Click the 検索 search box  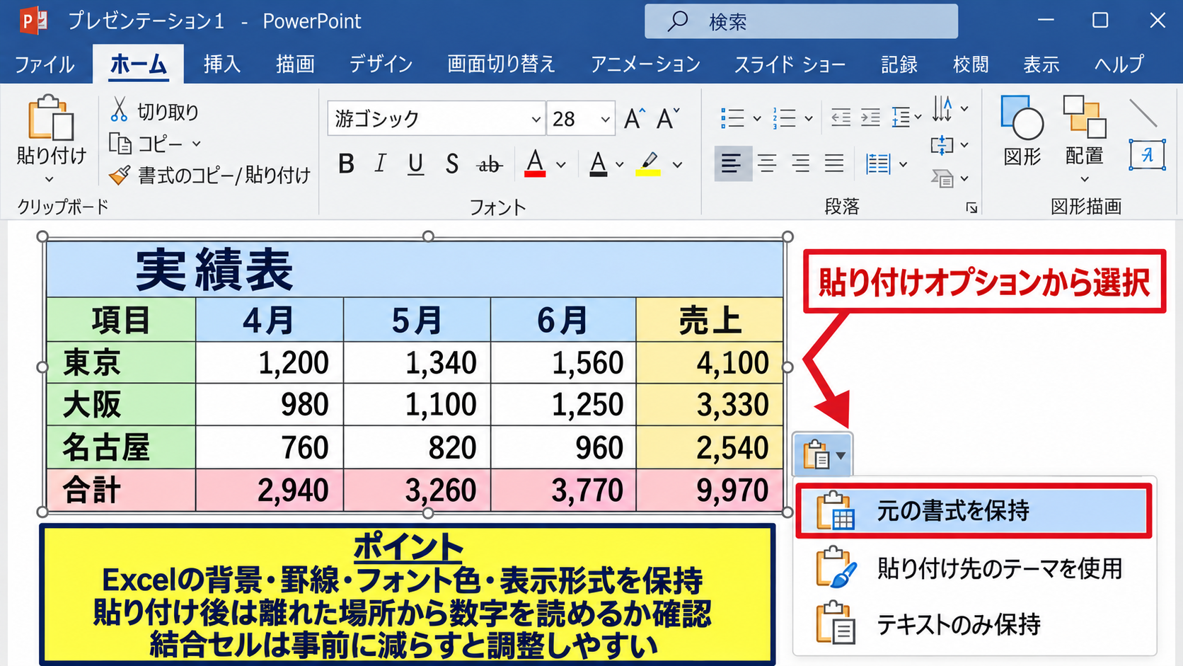point(801,21)
